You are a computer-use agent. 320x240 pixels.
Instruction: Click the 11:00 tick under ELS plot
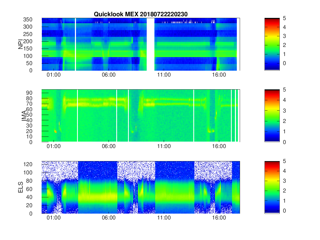click(x=164, y=218)
